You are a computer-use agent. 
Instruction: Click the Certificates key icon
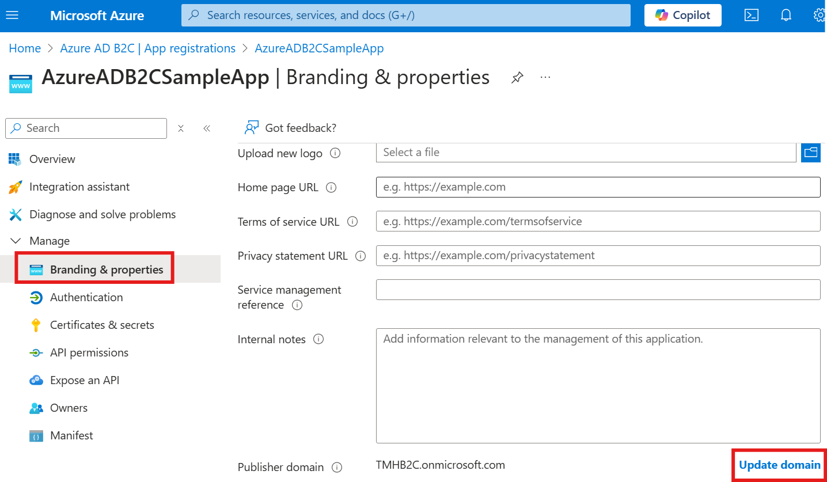36,325
